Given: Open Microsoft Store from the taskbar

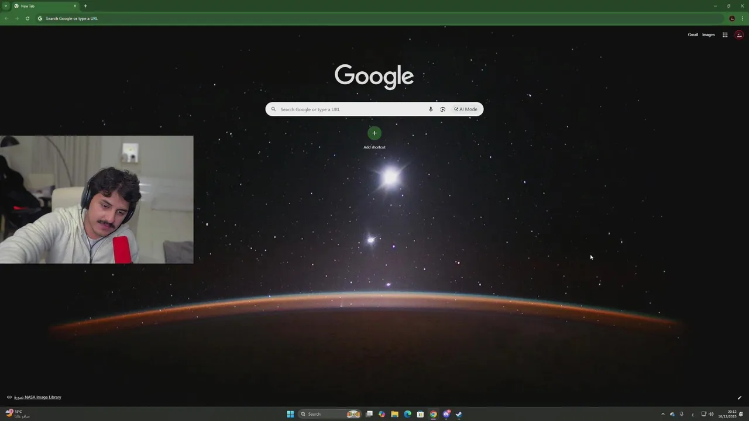Looking at the screenshot, I should [x=420, y=414].
